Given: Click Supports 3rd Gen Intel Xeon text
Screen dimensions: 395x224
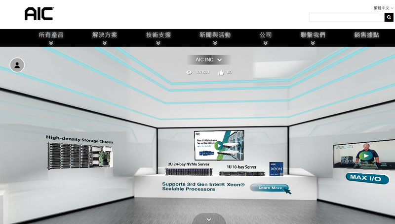Looking at the screenshot, I should 203,187.
